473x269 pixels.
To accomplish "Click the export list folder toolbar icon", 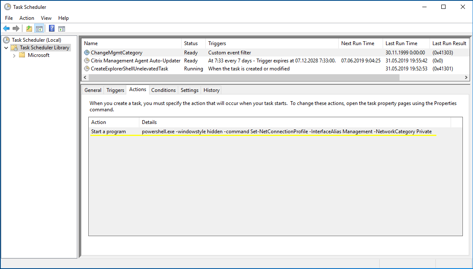I will [29, 28].
